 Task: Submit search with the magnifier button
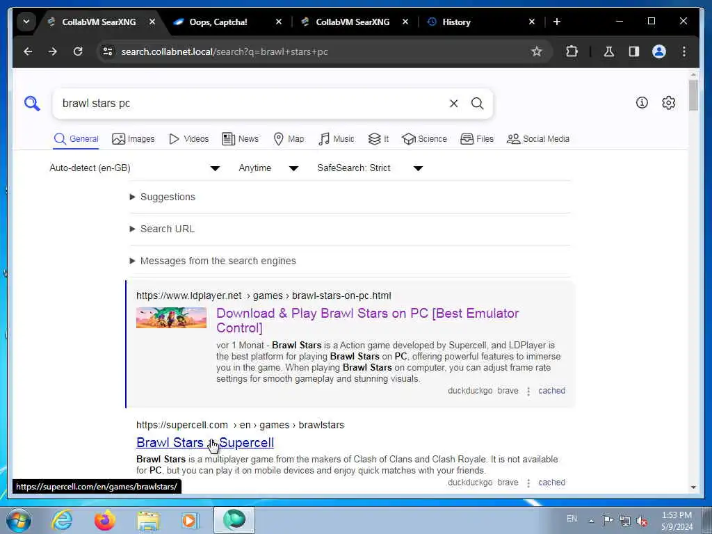(x=477, y=104)
